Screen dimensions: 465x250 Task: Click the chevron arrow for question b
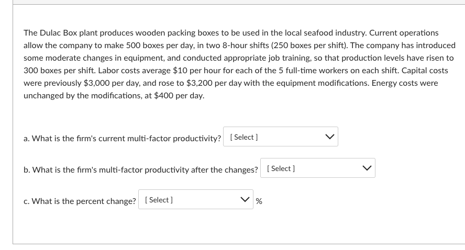367,168
